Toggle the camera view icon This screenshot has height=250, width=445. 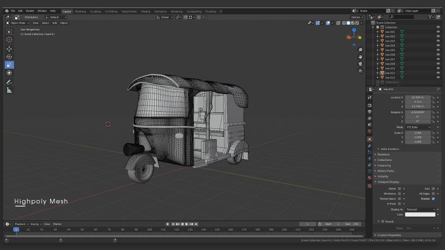pos(360,64)
